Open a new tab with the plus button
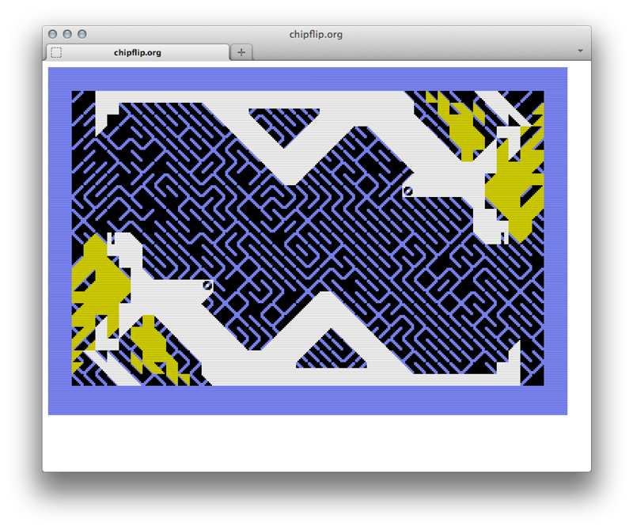The height and width of the screenshot is (530, 633). 241,52
